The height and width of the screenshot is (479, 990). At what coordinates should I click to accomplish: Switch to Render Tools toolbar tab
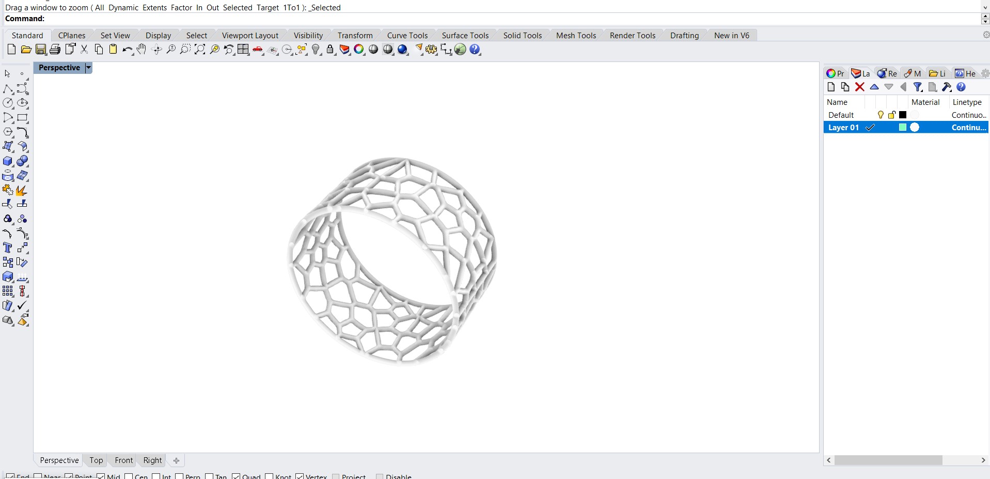[x=632, y=35]
